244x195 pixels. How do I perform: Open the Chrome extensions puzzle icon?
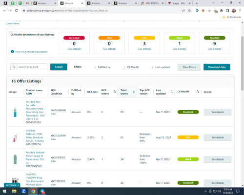(222, 11)
